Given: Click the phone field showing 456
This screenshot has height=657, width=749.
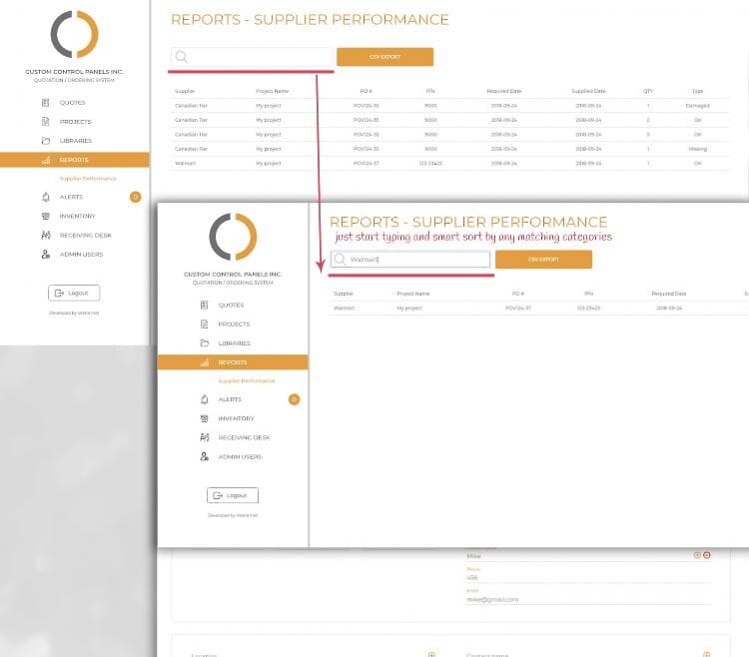Looking at the screenshot, I should [x=588, y=578].
